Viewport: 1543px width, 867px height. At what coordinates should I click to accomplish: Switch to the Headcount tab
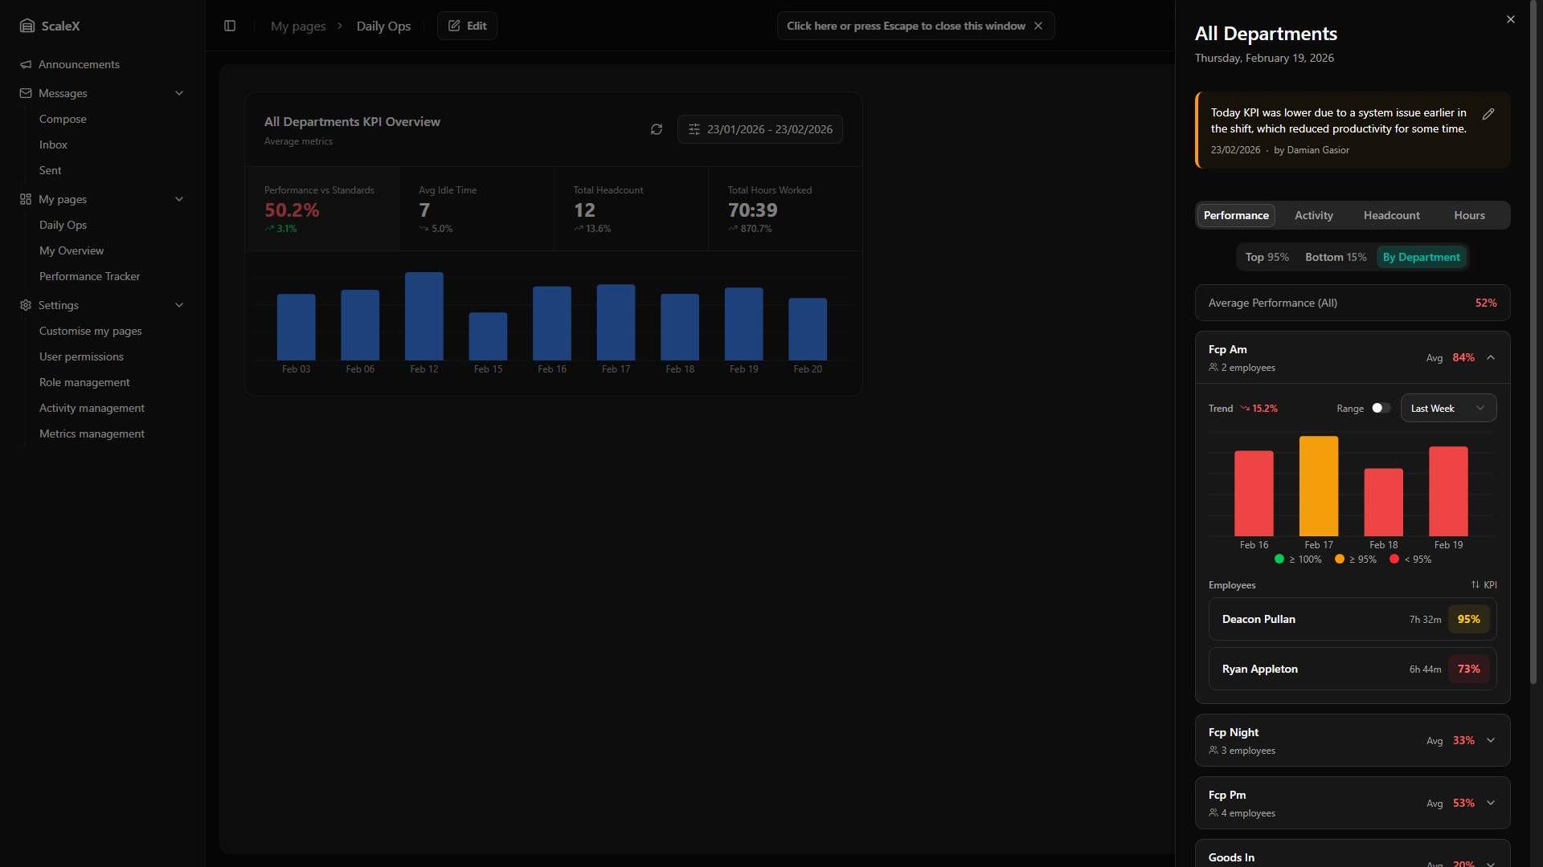(x=1391, y=215)
